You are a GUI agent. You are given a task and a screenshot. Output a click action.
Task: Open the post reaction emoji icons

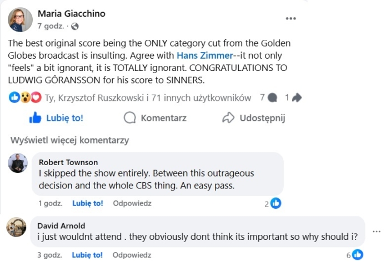point(26,97)
